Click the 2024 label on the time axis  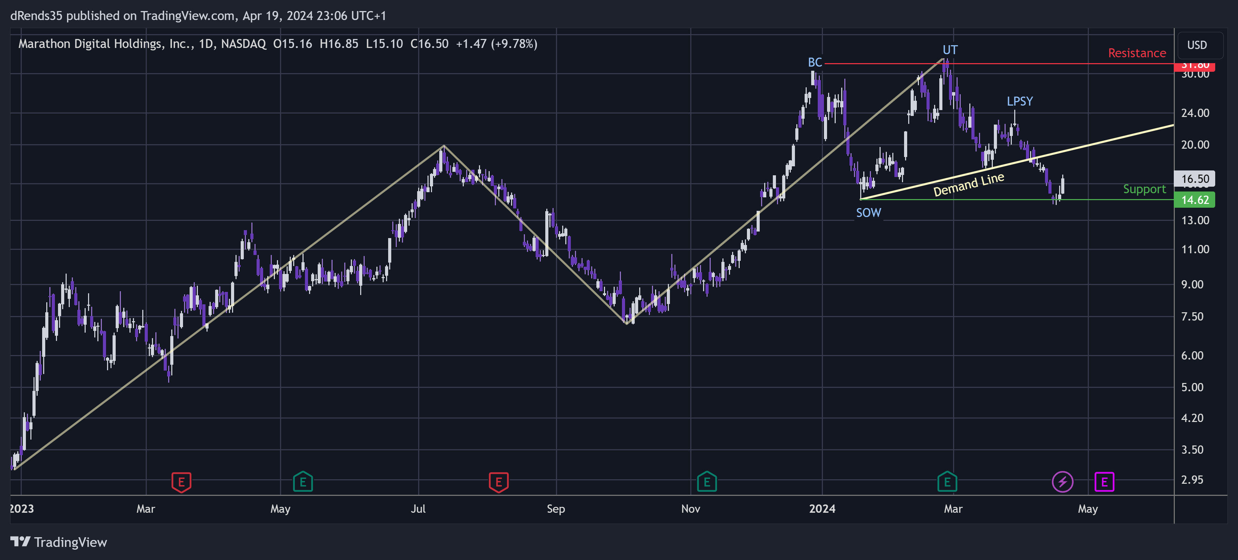click(822, 509)
